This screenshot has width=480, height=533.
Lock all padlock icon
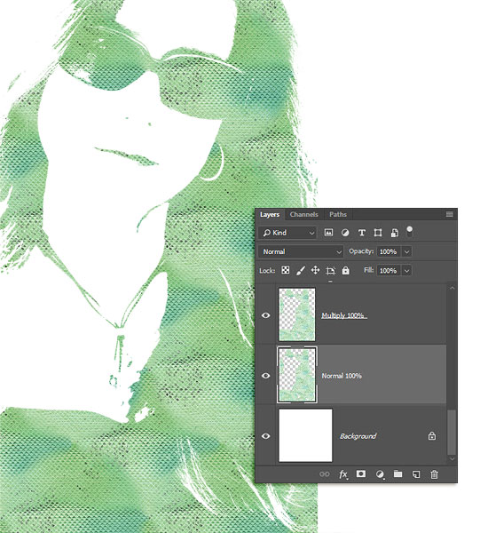[x=345, y=270]
